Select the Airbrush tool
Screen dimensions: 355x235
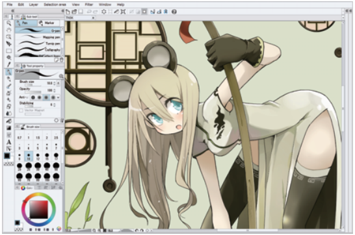pos(9,93)
